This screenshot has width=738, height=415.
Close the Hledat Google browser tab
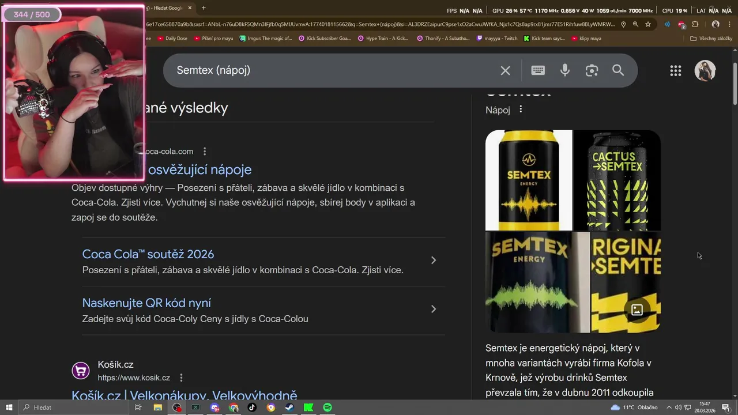[190, 8]
